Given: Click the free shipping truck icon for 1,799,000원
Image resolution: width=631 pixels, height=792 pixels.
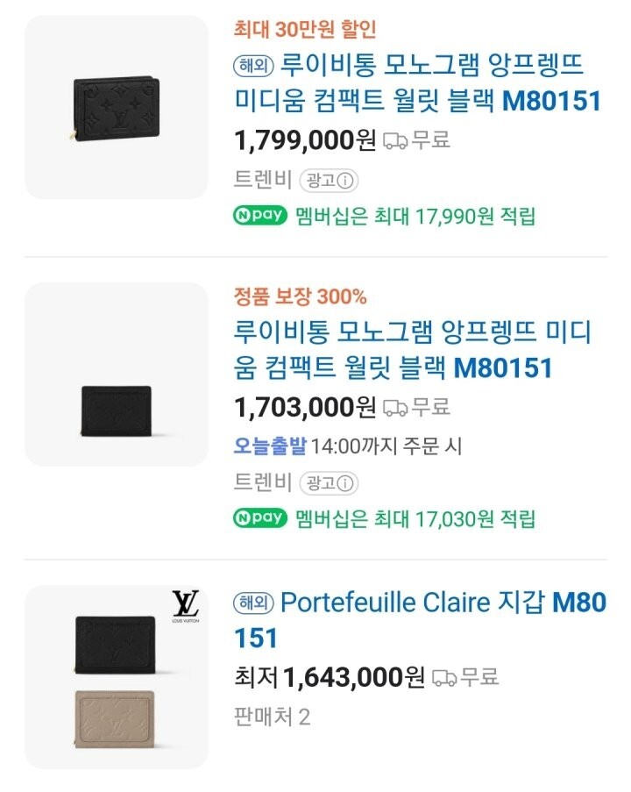Looking at the screenshot, I should 395,140.
